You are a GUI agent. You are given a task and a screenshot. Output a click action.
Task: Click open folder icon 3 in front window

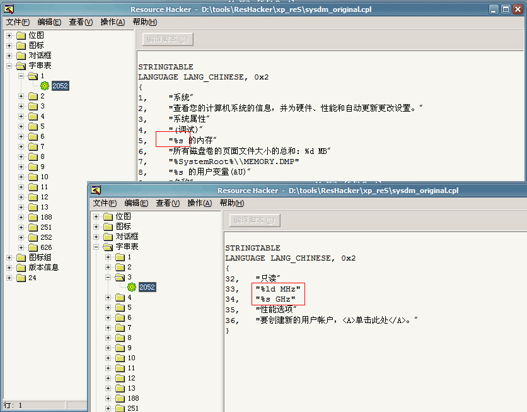[x=120, y=278]
